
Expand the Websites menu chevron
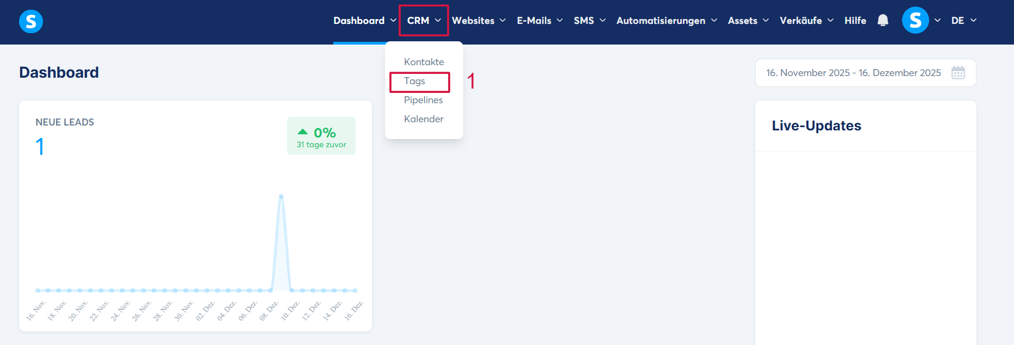pyautogui.click(x=502, y=21)
